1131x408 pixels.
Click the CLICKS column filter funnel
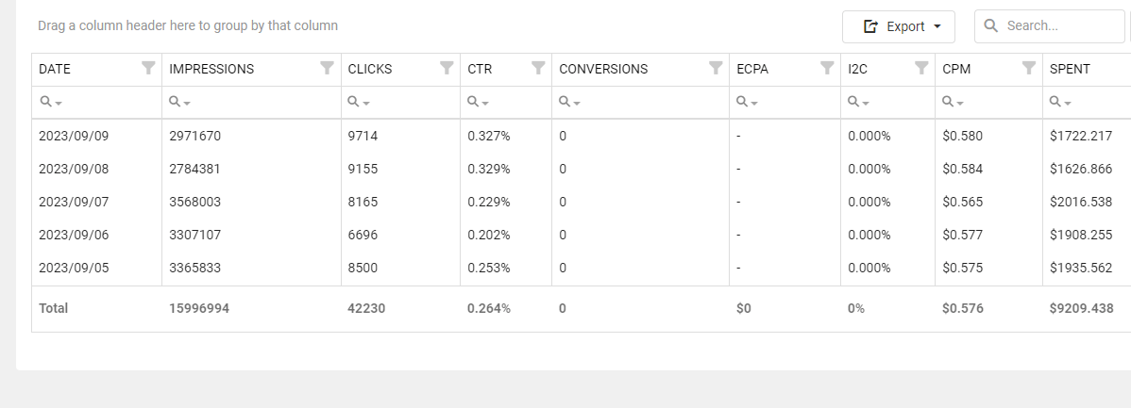[447, 68]
